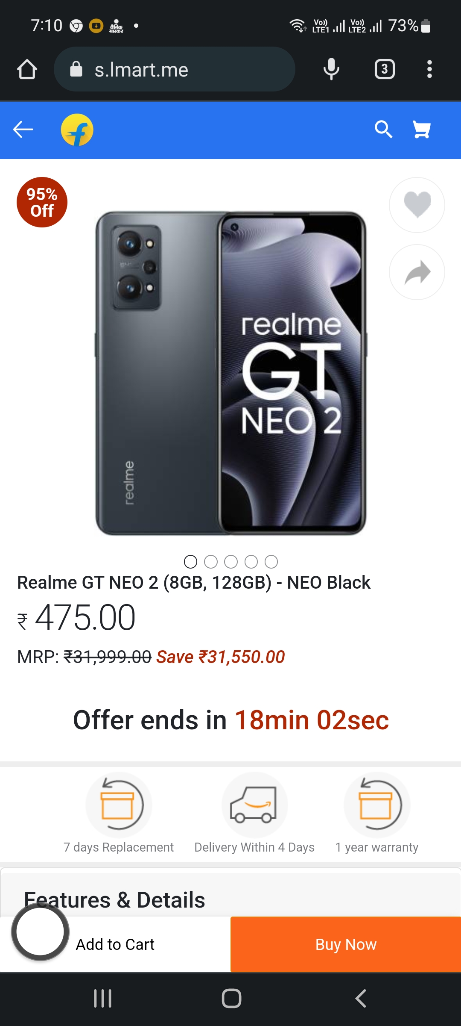The height and width of the screenshot is (1026, 461).
Task: Open the shopping cart icon
Action: [421, 129]
